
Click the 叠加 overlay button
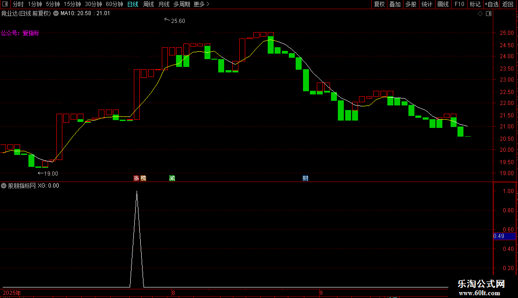point(395,4)
